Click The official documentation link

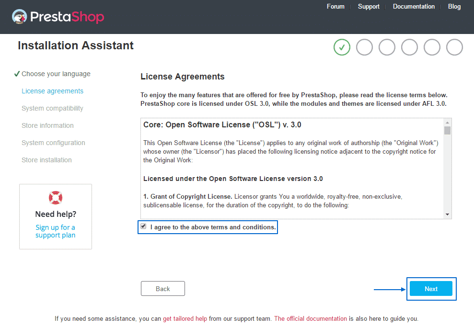coord(310,318)
